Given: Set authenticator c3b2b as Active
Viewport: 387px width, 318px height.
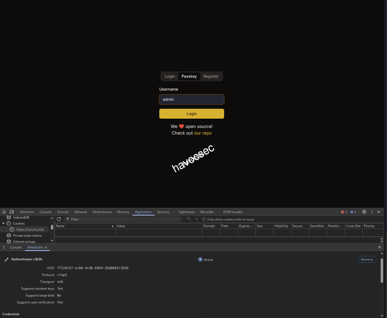Looking at the screenshot, I should [200, 259].
